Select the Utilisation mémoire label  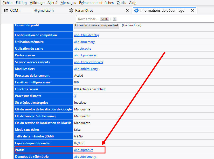tap(29, 42)
